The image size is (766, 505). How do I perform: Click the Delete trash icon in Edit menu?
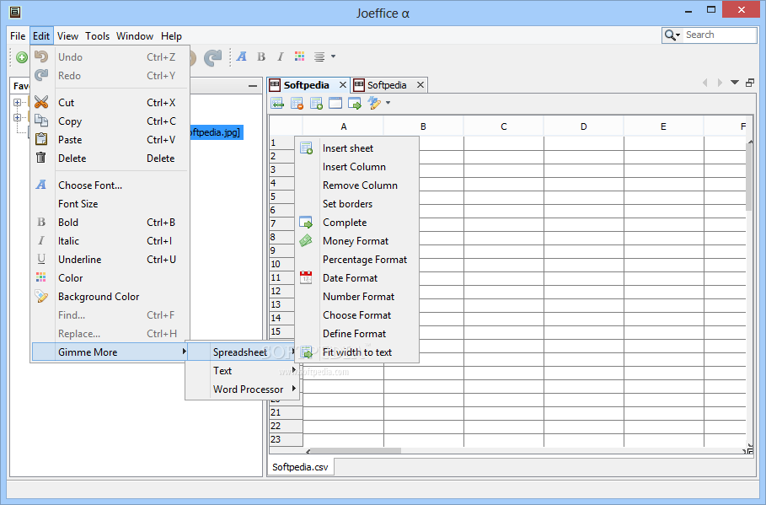click(41, 158)
